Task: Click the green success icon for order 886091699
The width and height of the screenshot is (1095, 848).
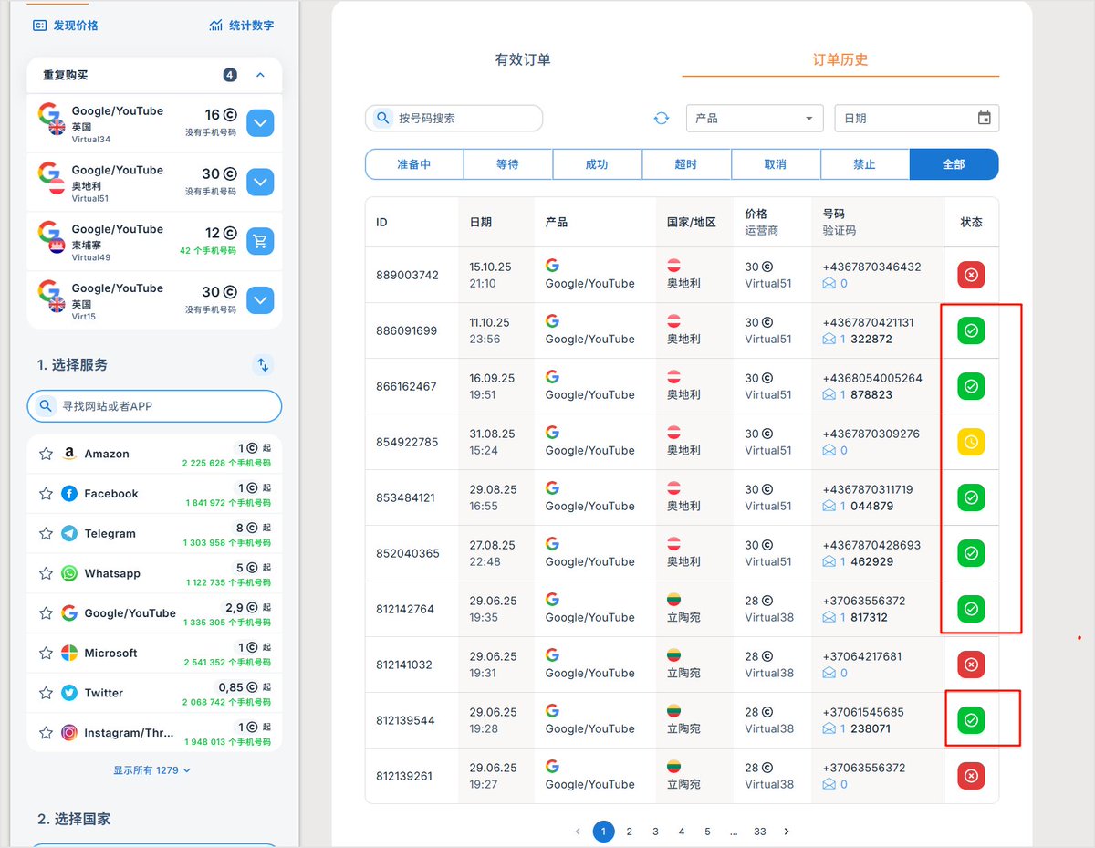Action: coord(970,330)
